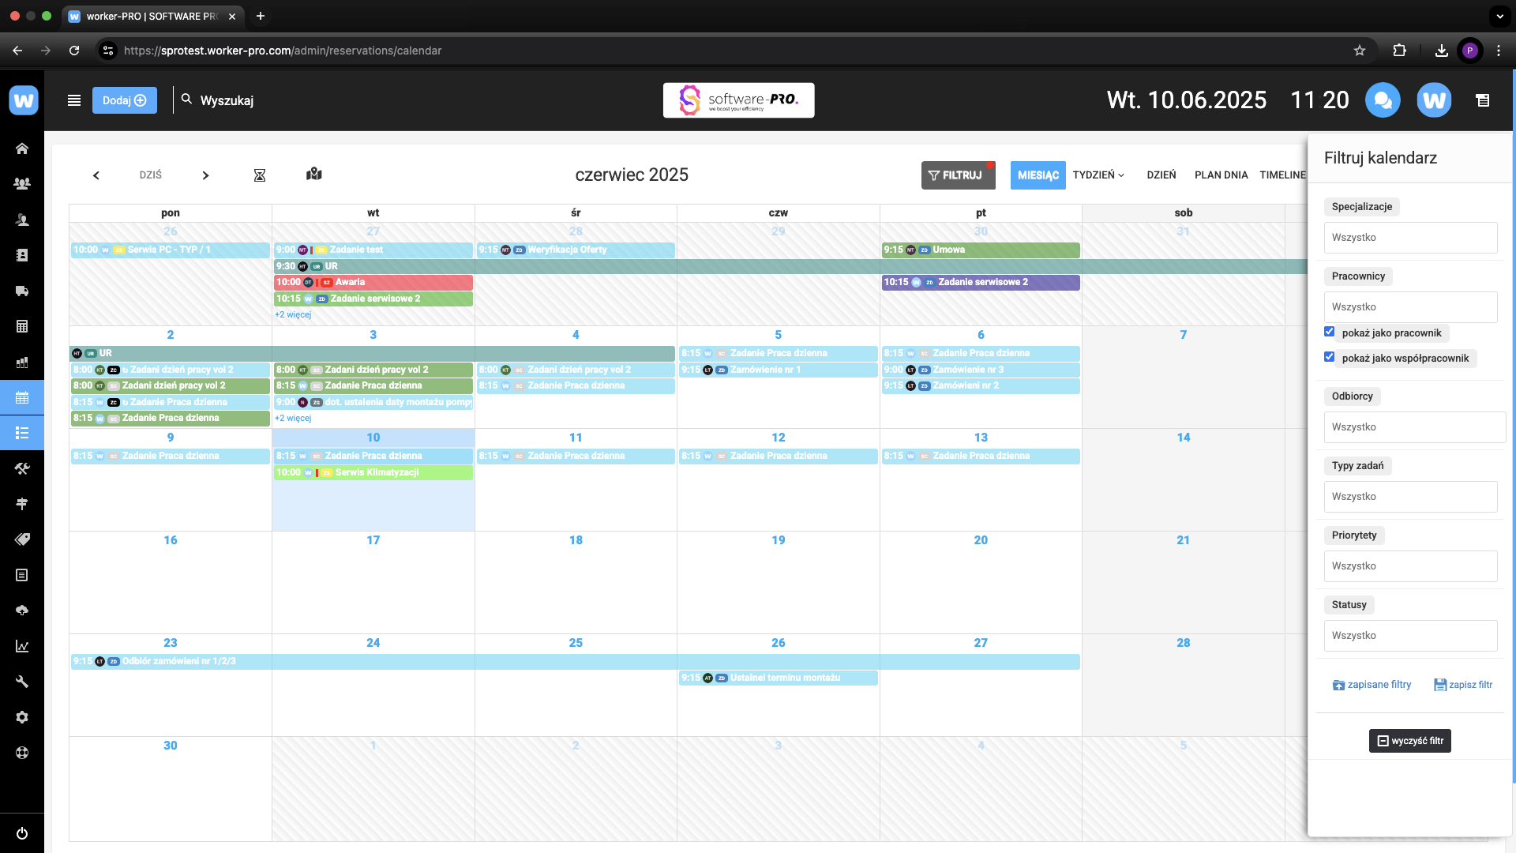Click the power icon at sidebar bottom
This screenshot has width=1516, height=853.
pyautogui.click(x=22, y=833)
